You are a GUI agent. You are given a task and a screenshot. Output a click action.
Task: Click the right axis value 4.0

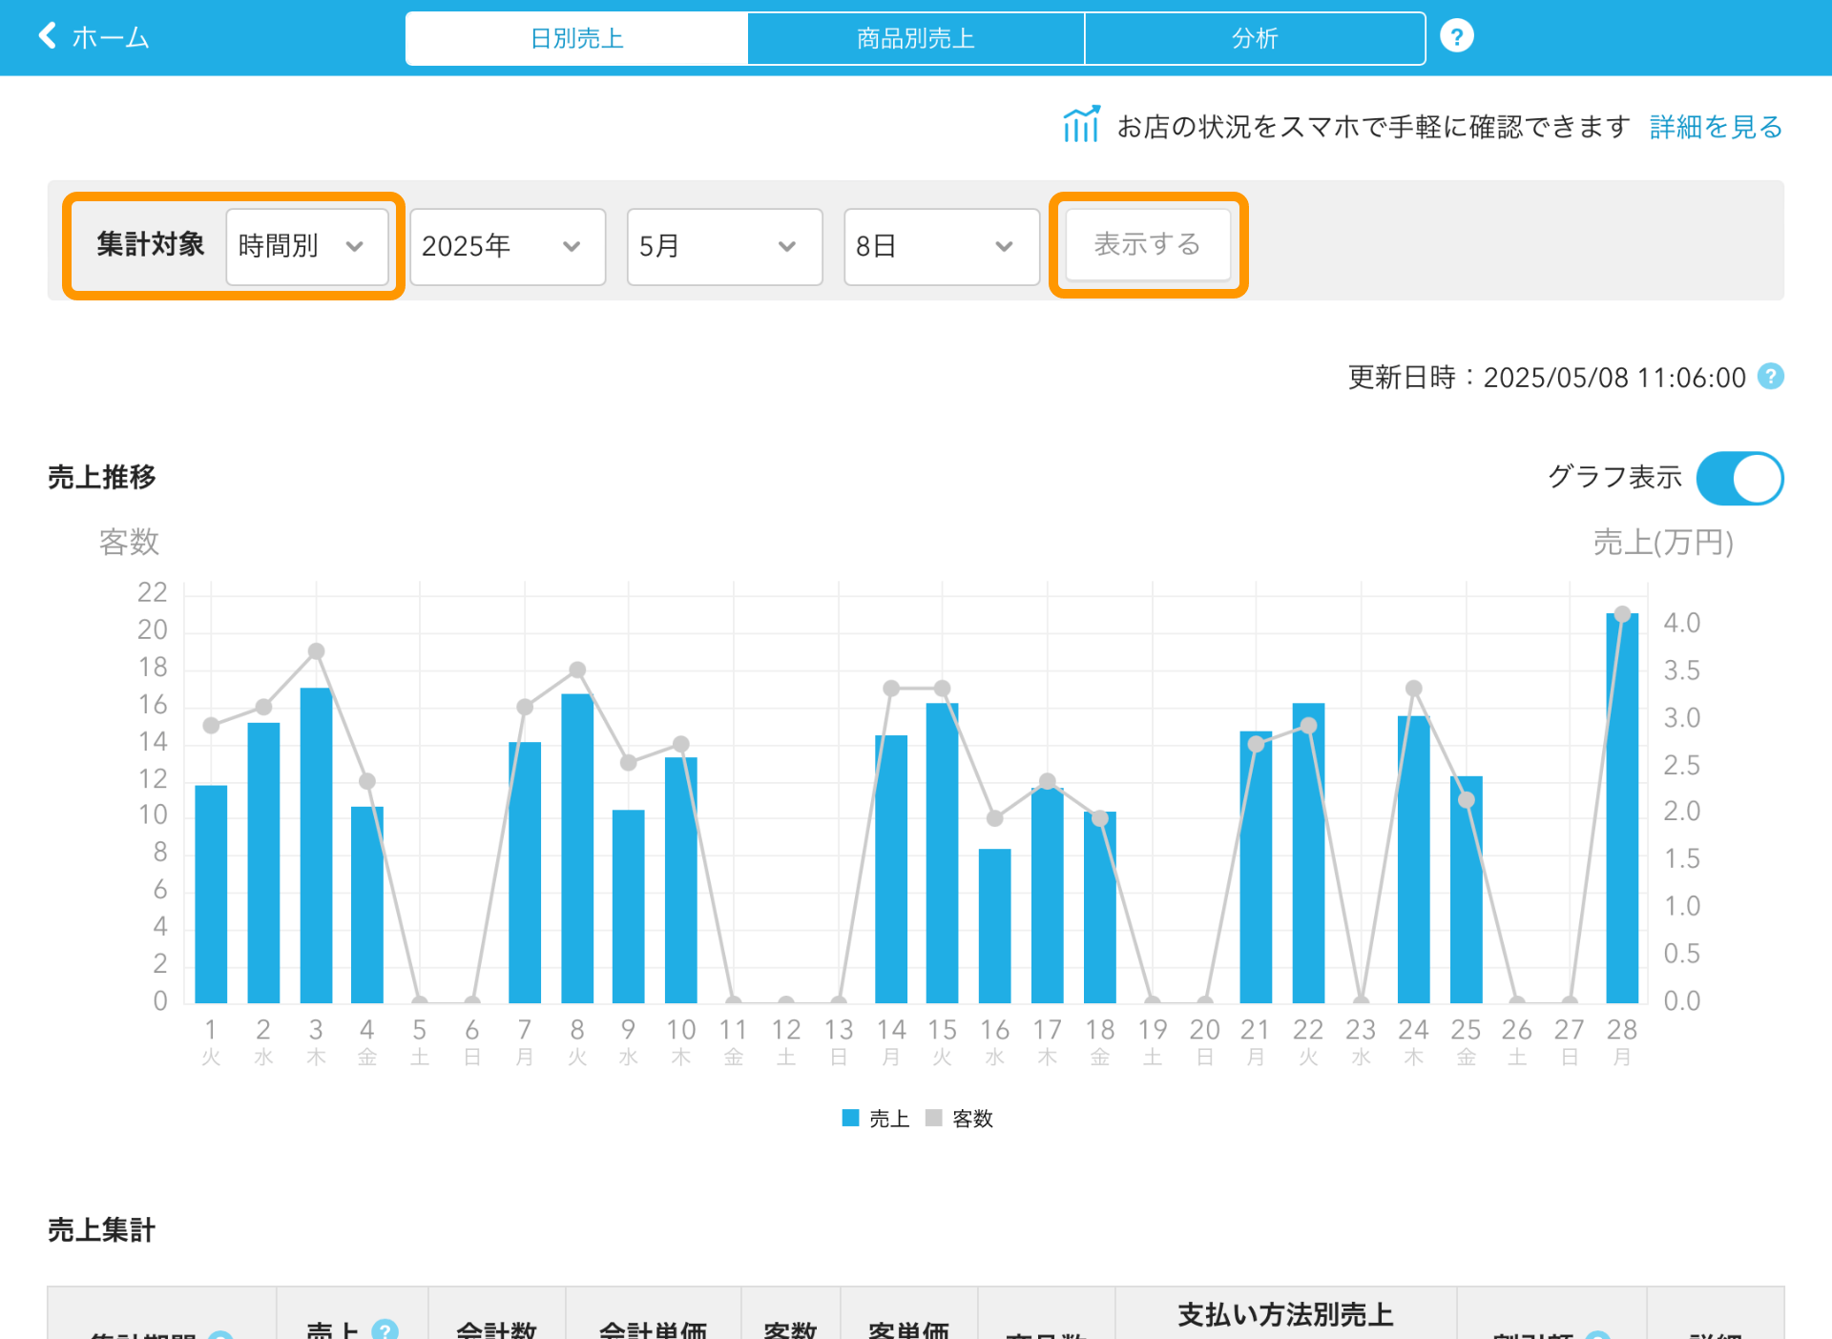(1681, 623)
